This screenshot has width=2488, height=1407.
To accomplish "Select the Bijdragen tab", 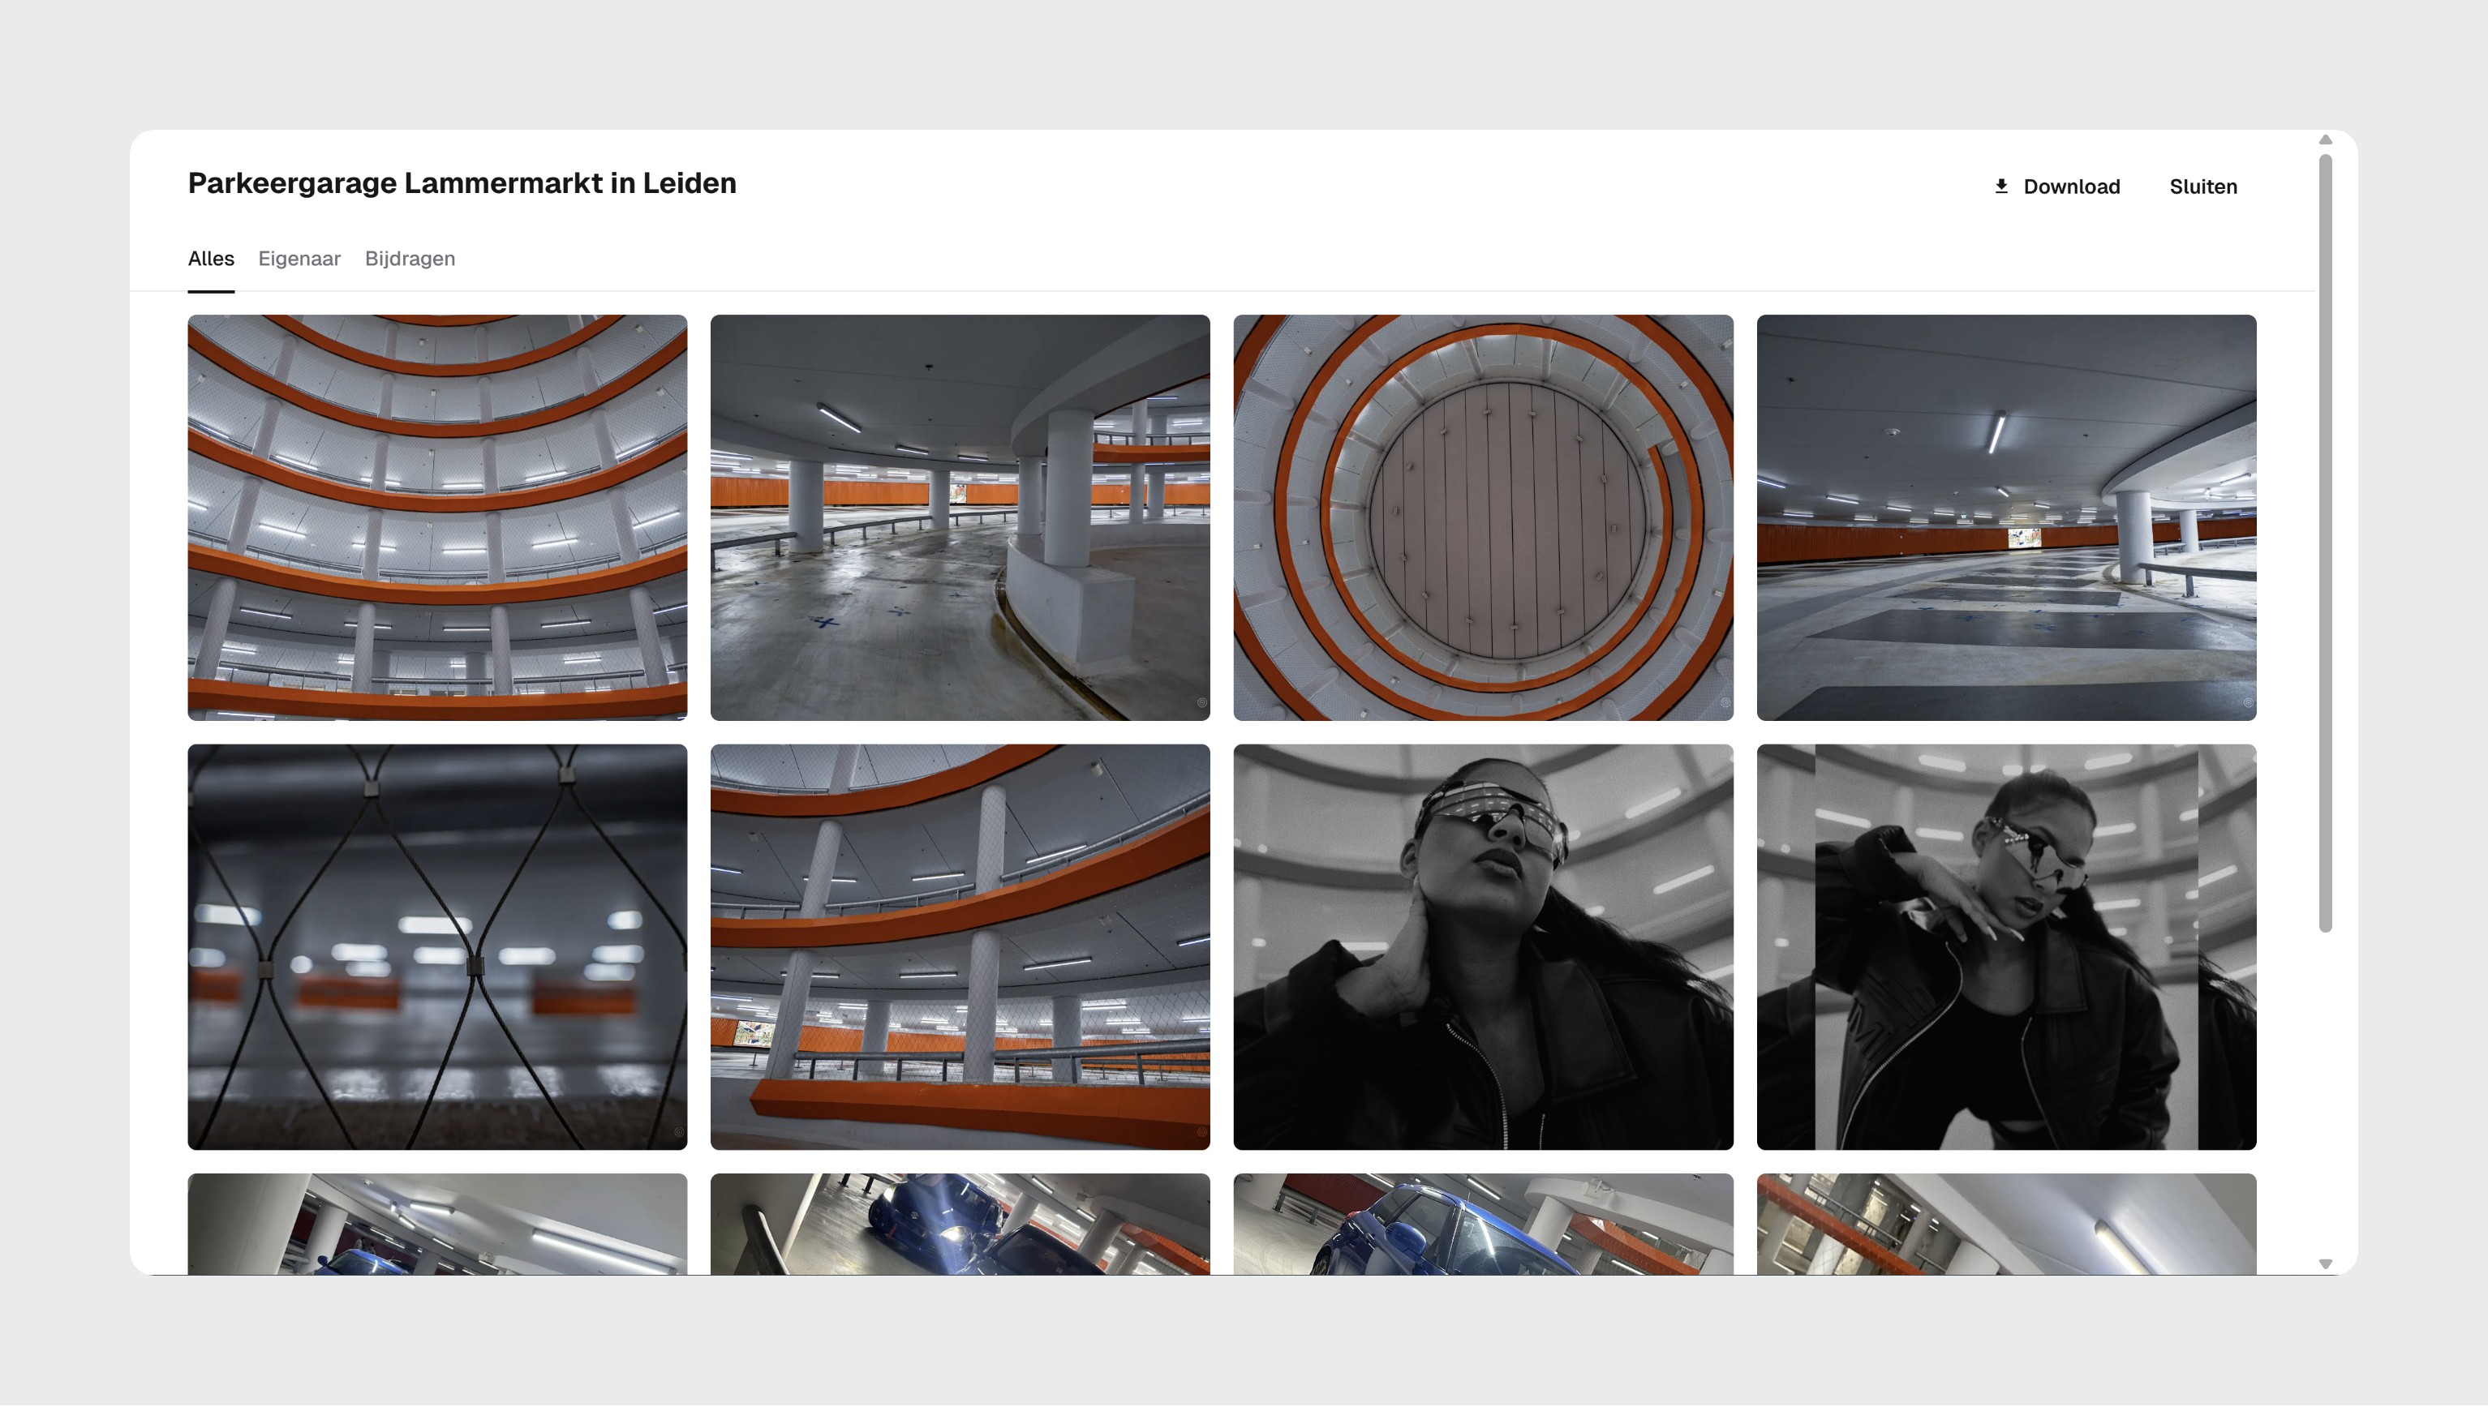I will coord(409,258).
